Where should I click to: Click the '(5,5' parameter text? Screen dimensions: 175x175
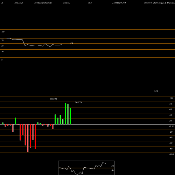[x=90, y=3]
